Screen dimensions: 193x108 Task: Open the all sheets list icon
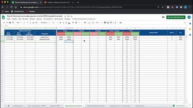(9, 106)
